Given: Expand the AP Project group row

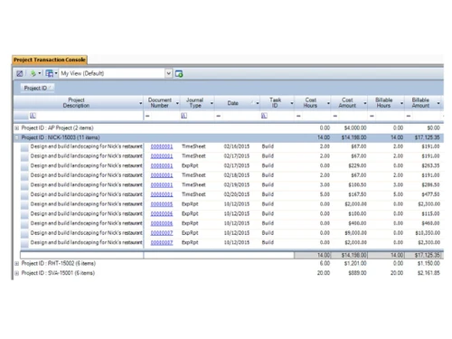Looking at the screenshot, I should tap(17, 128).
